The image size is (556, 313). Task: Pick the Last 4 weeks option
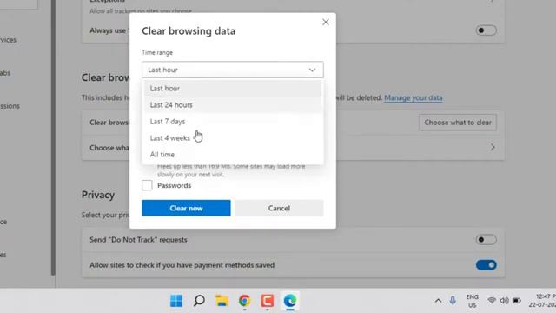click(x=233, y=137)
